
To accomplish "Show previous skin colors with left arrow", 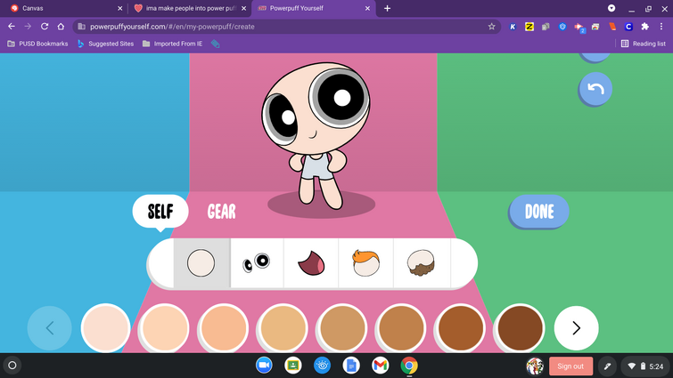I will point(49,328).
